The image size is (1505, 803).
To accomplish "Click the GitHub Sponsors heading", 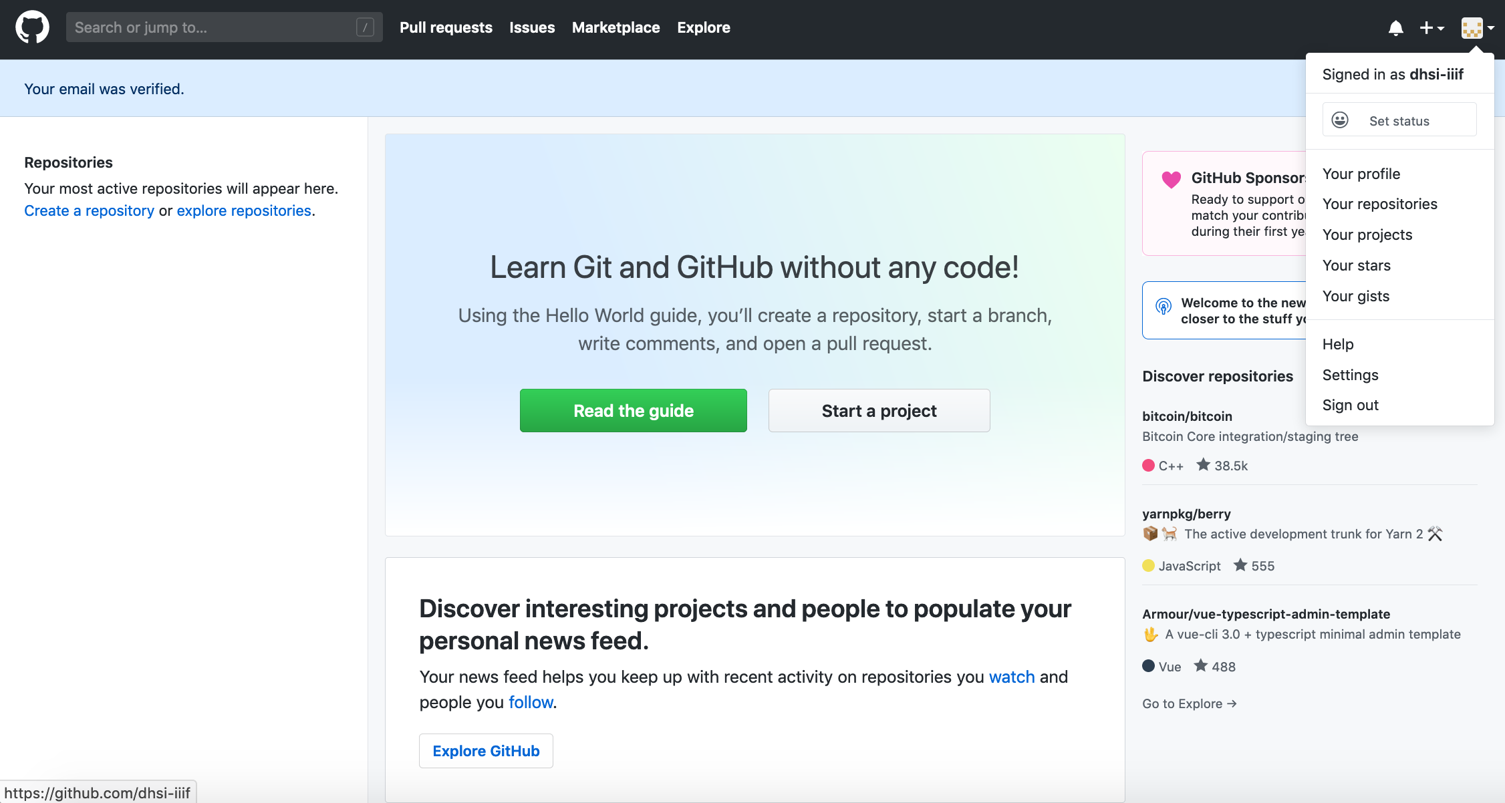I will point(1248,178).
